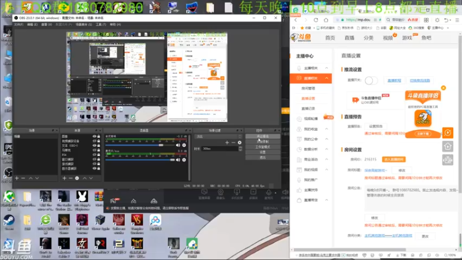Adjust mic/aux volume slider
This screenshot has width=462, height=260.
[x=140, y=160]
